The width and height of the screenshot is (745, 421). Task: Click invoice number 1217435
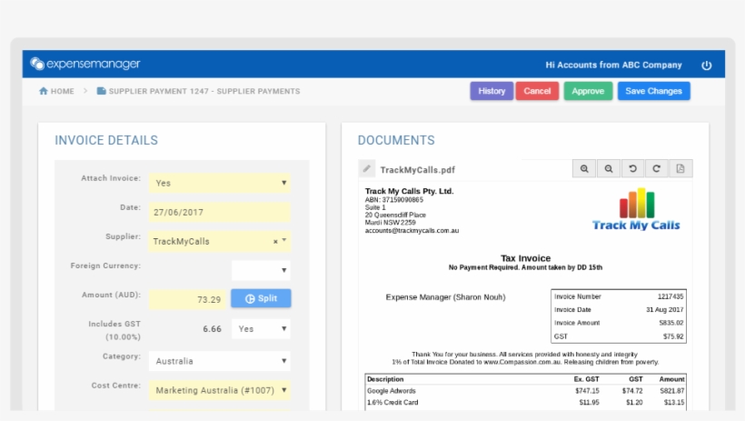(x=670, y=296)
